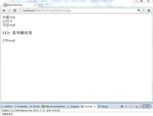The width and height of the screenshot is (153, 116).
Task: Switch to the Snippets tab
Action: click(x=73, y=107)
